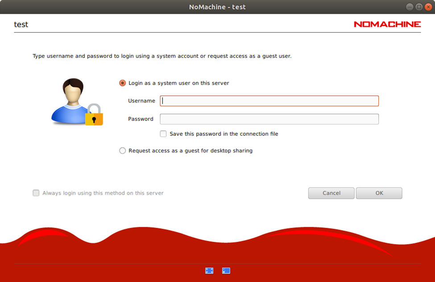435x282 pixels.
Task: Confirm login with the OK button
Action: pos(379,193)
